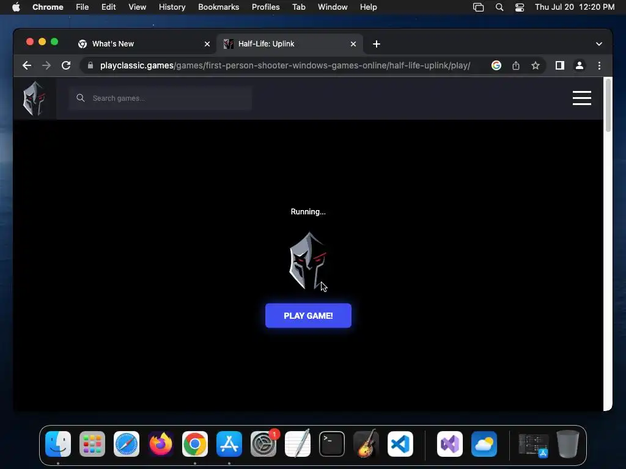Reload the current page

click(66, 65)
